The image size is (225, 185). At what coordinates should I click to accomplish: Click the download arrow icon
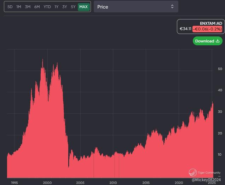(x=218, y=41)
